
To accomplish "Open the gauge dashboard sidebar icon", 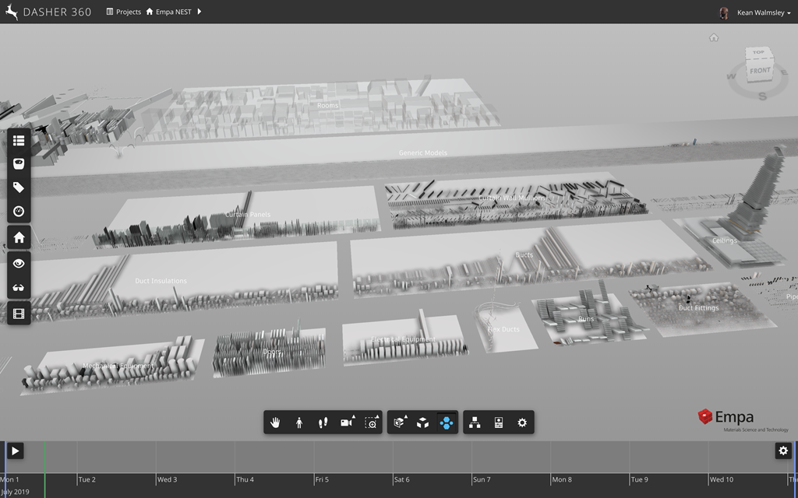I will coord(19,212).
